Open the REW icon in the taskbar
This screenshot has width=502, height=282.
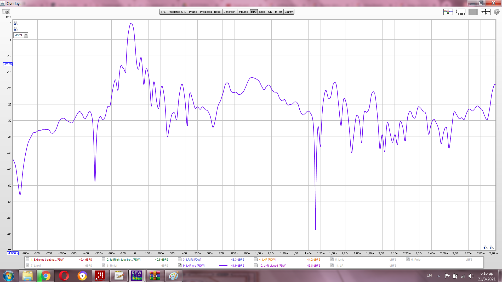point(136,276)
